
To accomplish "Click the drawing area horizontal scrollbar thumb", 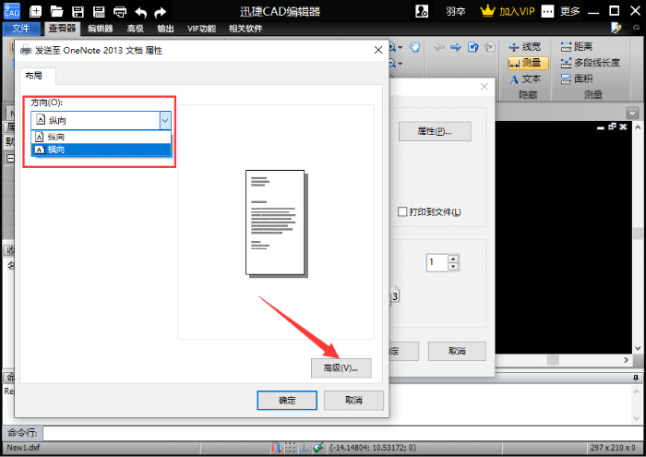I will [553, 360].
